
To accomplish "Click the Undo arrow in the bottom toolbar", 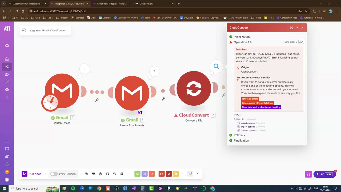I will pos(115,174).
